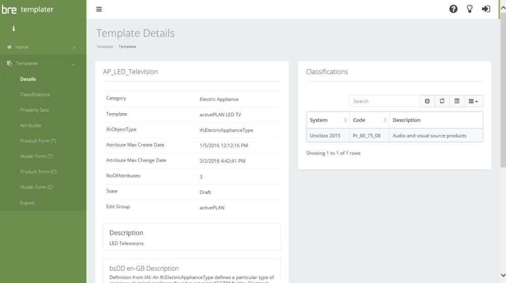
Task: Open the columns dropdown in Classifications
Action: pyautogui.click(x=473, y=101)
